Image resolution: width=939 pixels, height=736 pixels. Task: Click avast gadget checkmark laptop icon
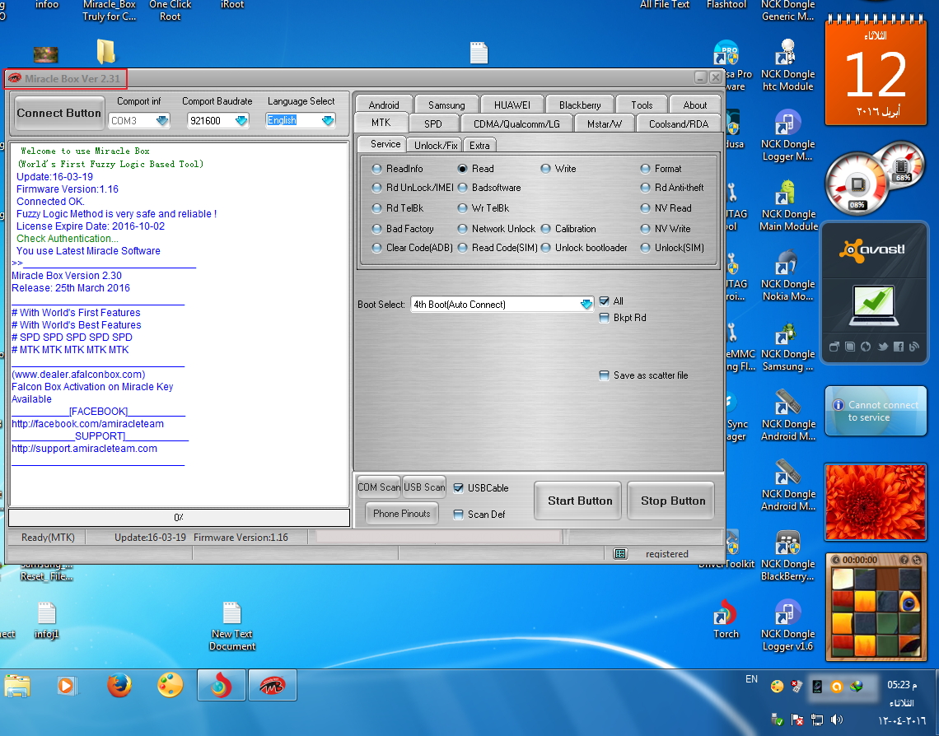pos(874,305)
